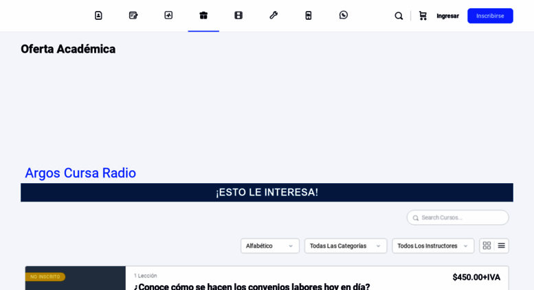Open the WhatsApp icon in navigation

click(x=344, y=15)
